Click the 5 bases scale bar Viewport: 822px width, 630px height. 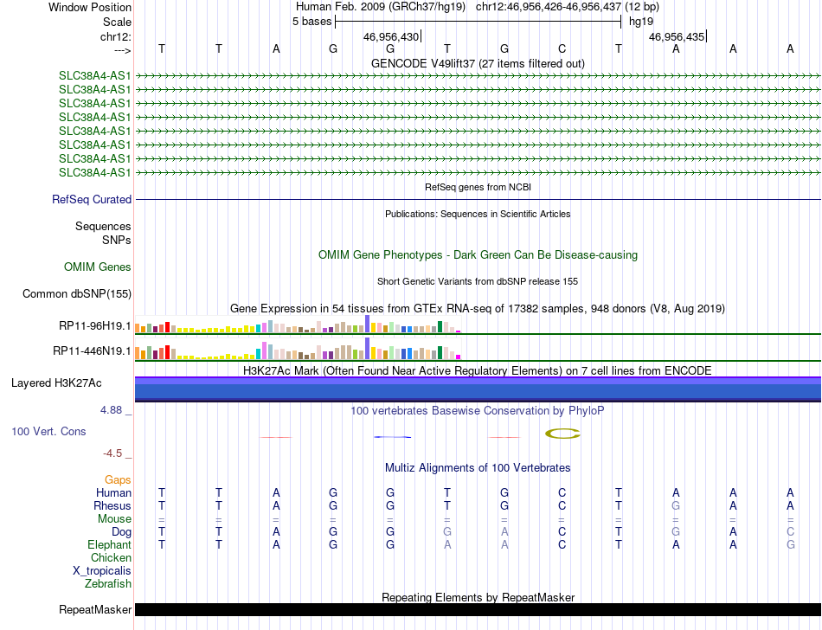click(478, 22)
